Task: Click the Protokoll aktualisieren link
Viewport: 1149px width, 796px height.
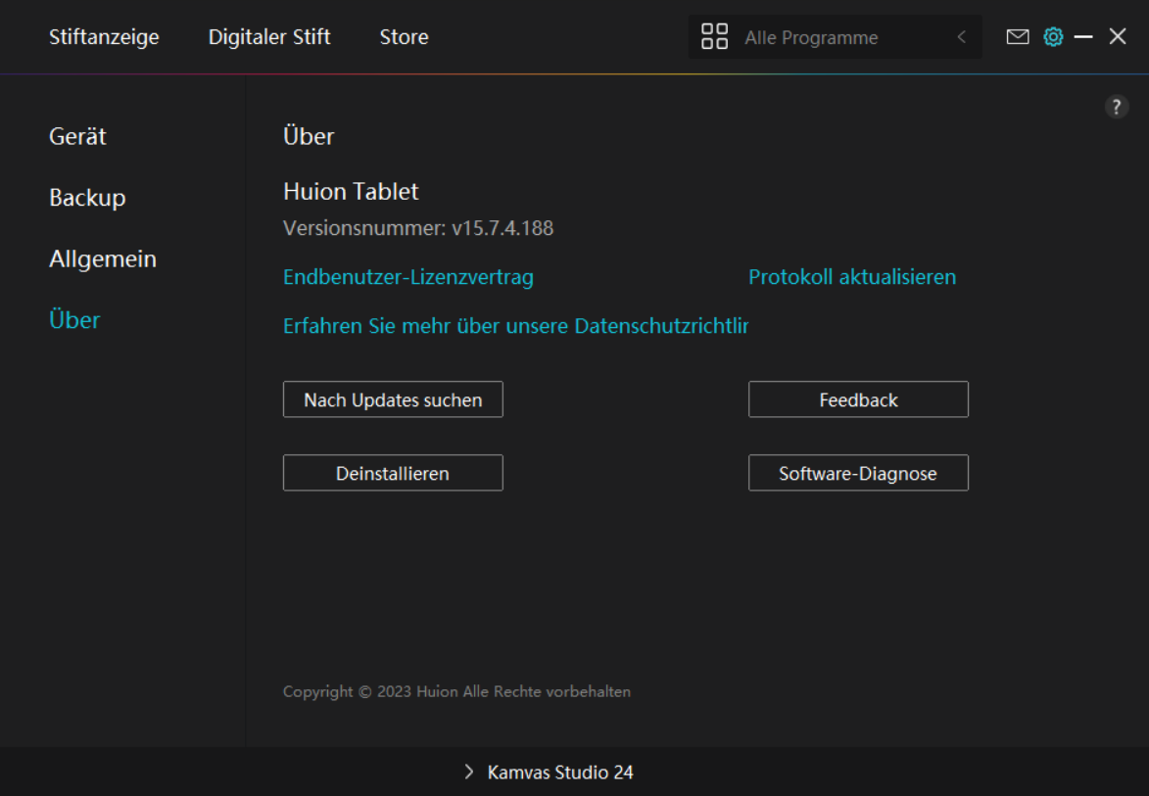Action: pos(852,277)
